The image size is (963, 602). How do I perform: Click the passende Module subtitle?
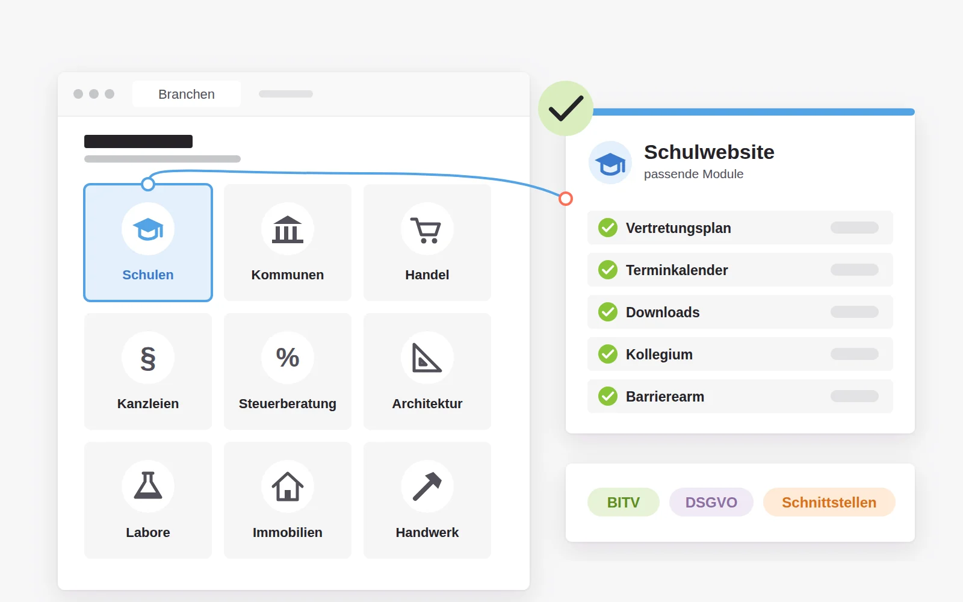click(x=693, y=174)
